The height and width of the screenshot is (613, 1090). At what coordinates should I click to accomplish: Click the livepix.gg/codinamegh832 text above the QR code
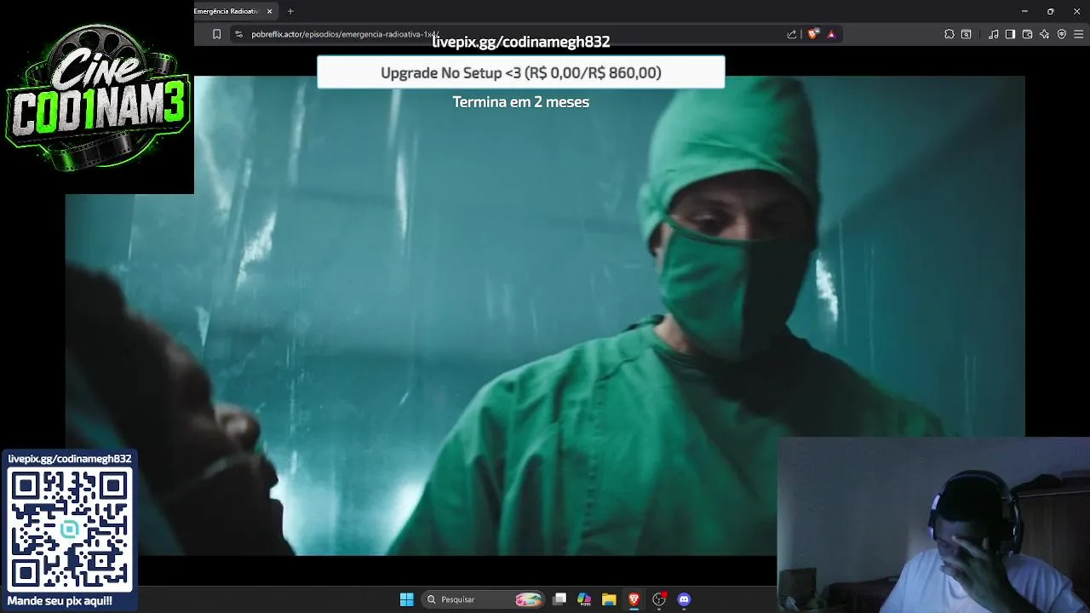click(70, 459)
